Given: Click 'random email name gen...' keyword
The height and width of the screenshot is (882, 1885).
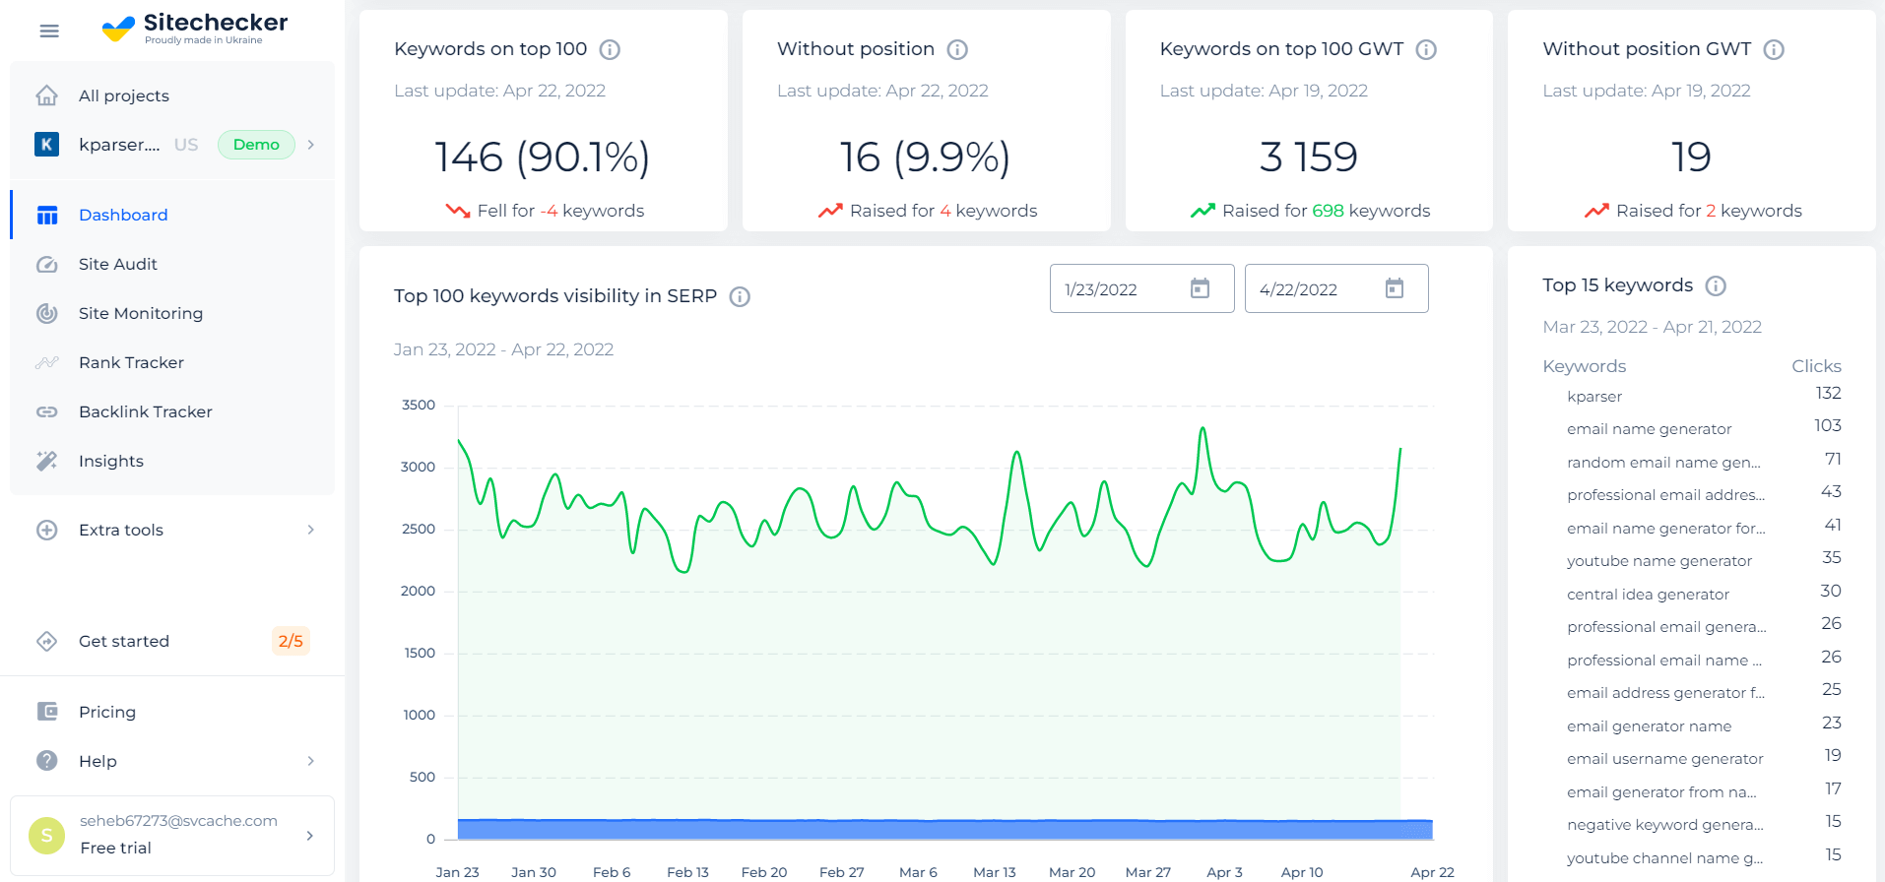Looking at the screenshot, I should pos(1663,463).
